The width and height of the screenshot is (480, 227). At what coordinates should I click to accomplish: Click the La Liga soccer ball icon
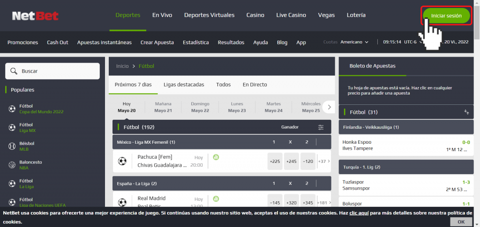coord(12,183)
